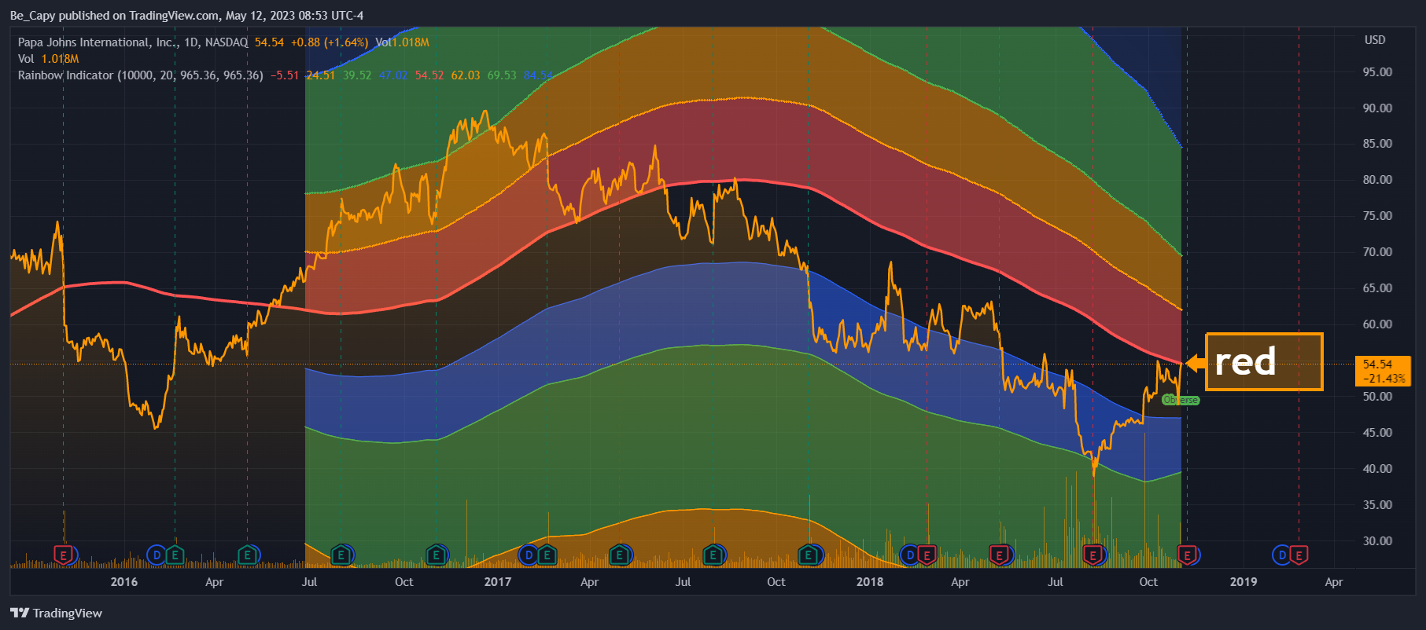Click the 62.03 value in Rainbow Indicator legend

tap(466, 75)
